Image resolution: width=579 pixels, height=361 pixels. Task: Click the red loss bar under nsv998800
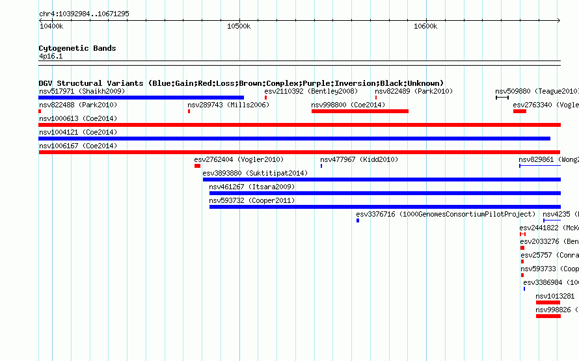point(360,111)
